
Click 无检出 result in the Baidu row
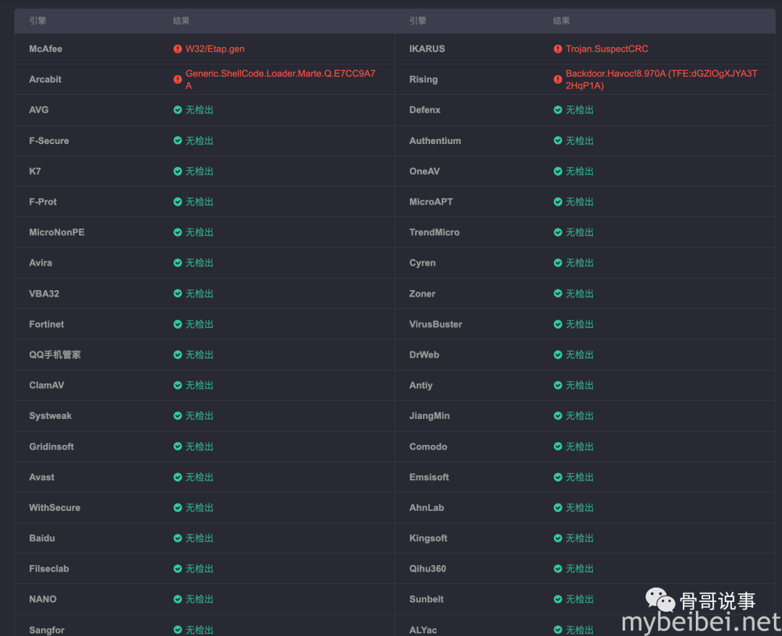(x=200, y=538)
